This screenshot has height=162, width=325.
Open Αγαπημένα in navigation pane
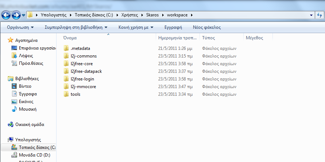(27, 40)
